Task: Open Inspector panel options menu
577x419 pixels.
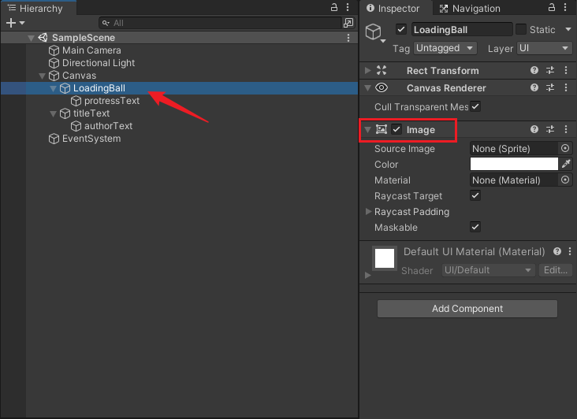Action: (x=566, y=7)
